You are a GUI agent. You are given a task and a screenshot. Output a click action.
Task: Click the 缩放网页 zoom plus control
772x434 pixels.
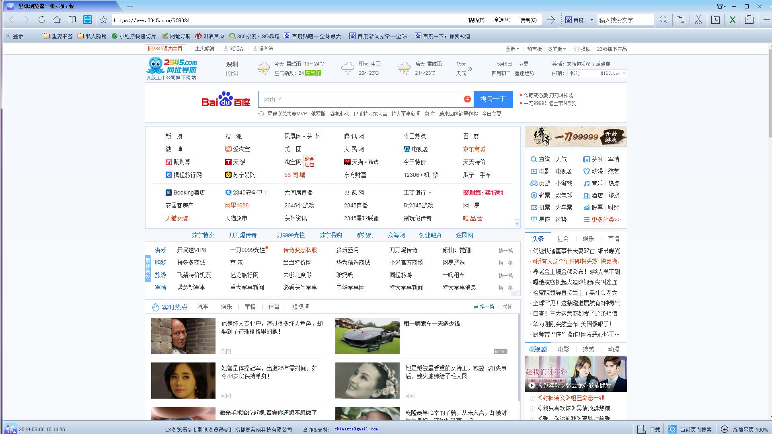[x=724, y=429]
